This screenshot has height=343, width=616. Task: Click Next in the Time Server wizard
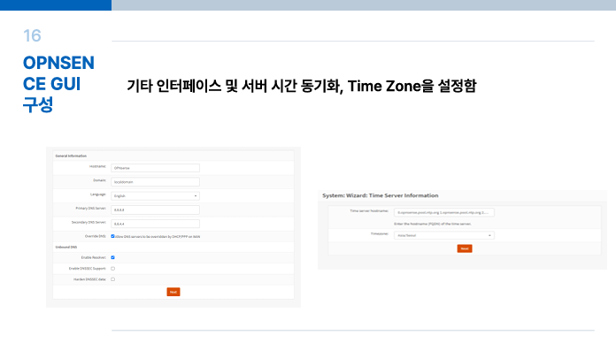pyautogui.click(x=465, y=248)
